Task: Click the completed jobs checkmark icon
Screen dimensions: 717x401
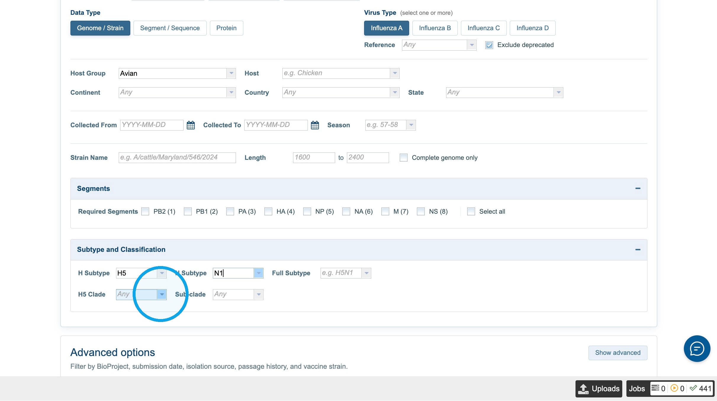Action: click(693, 388)
